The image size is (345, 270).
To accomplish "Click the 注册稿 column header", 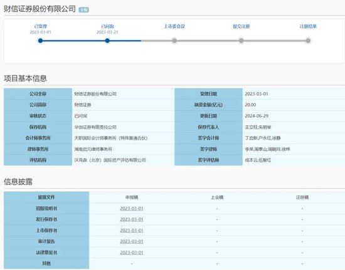I will (302, 197).
